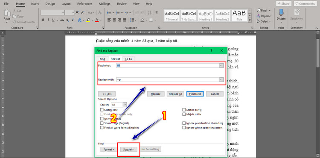This screenshot has height=158, width=320.
Task: Open the File menu
Action: pos(6,4)
